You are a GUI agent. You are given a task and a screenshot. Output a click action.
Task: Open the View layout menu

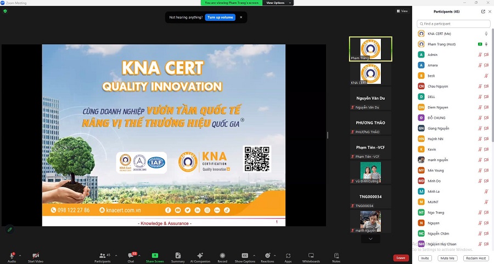click(402, 11)
